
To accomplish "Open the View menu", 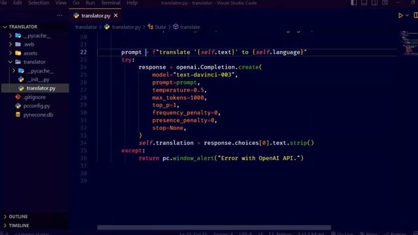I will [61, 3].
